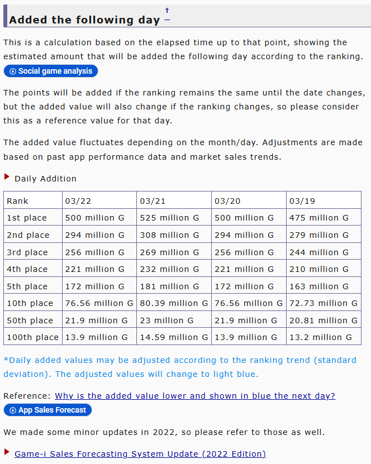The height and width of the screenshot is (464, 371).
Task: Click the '3rd place' row label
Action: coord(33,251)
